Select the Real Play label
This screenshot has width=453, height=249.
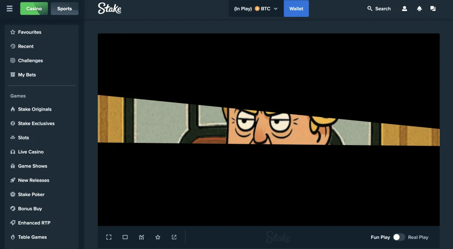pyautogui.click(x=418, y=237)
